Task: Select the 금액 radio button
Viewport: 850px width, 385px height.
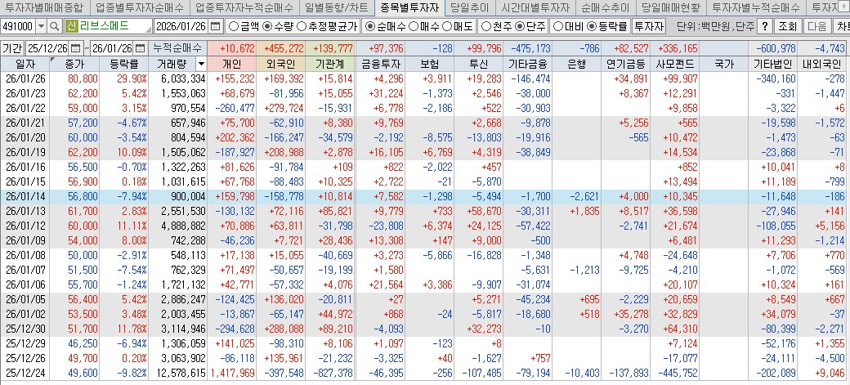Action: [x=234, y=26]
